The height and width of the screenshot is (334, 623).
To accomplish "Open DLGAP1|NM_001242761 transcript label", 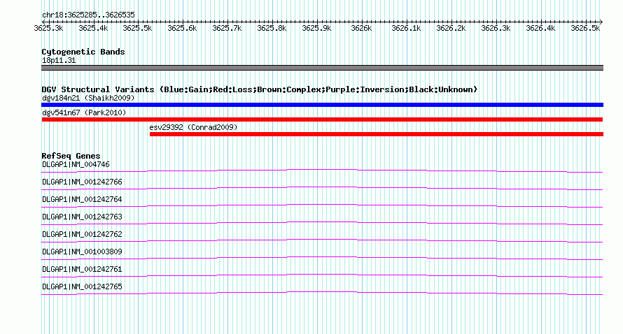I will pos(82,269).
